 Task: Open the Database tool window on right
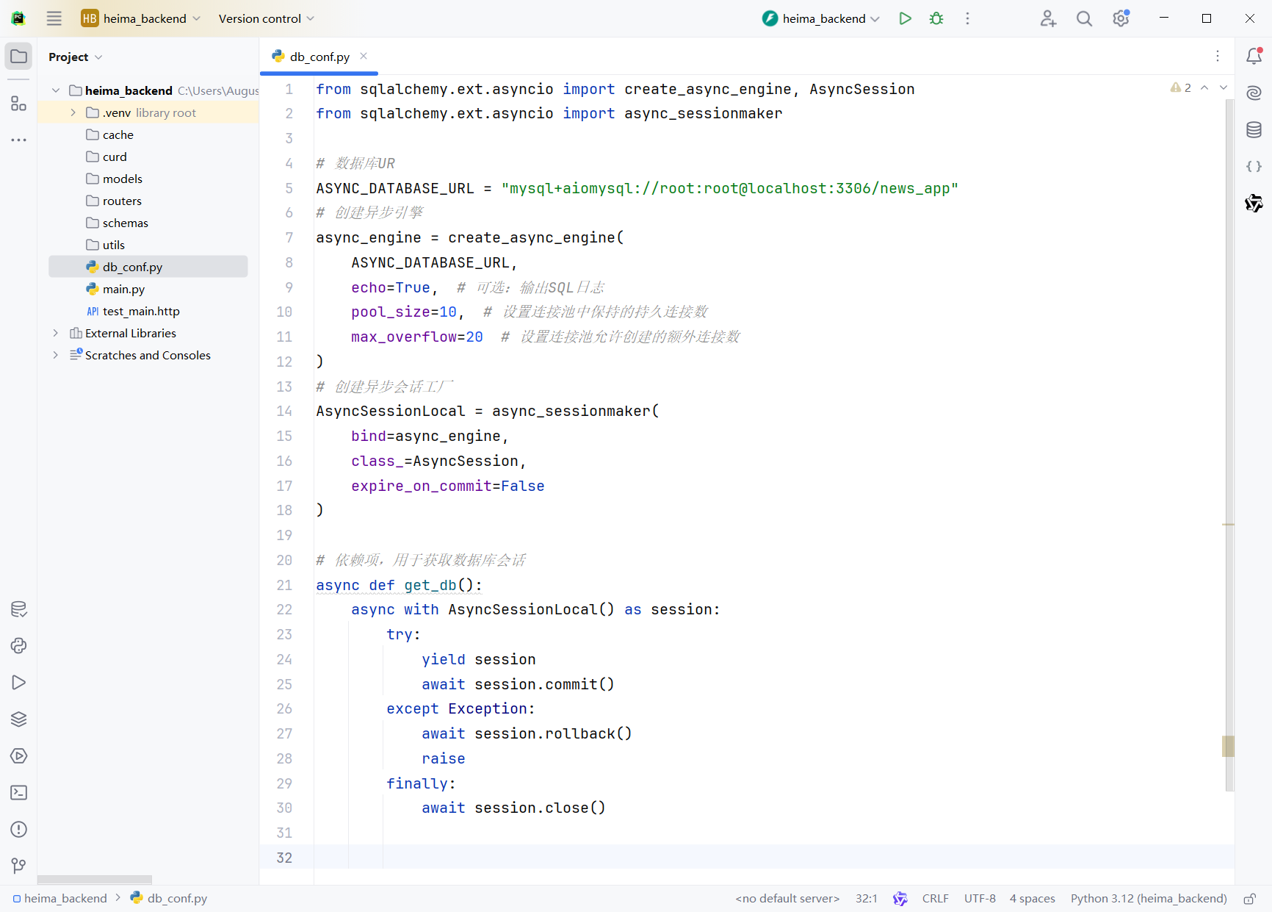[x=1254, y=130]
